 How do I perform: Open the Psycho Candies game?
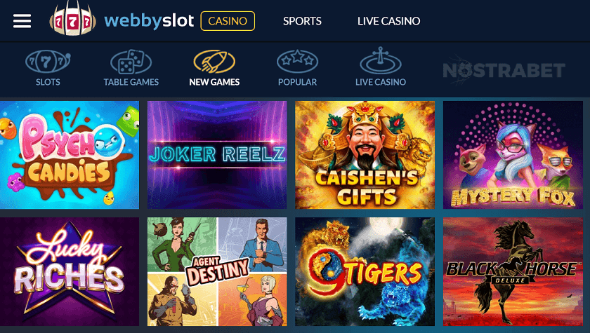tap(70, 155)
